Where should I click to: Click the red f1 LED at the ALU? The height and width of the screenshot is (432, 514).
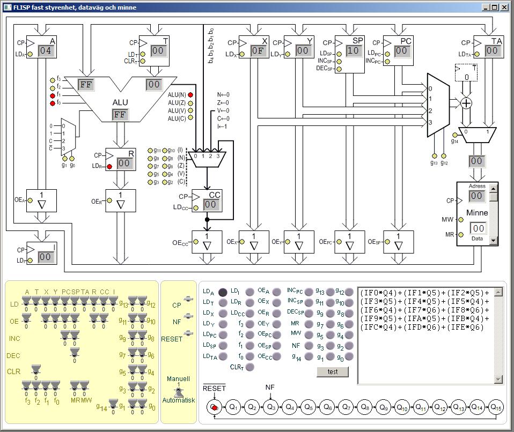(x=53, y=95)
